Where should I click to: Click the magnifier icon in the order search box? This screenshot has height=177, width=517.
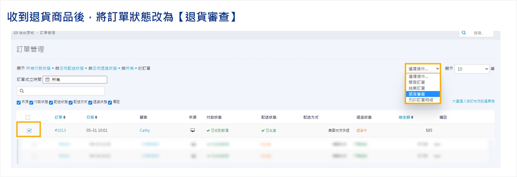22,91
